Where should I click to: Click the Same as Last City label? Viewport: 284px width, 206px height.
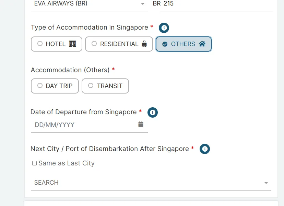[67, 163]
